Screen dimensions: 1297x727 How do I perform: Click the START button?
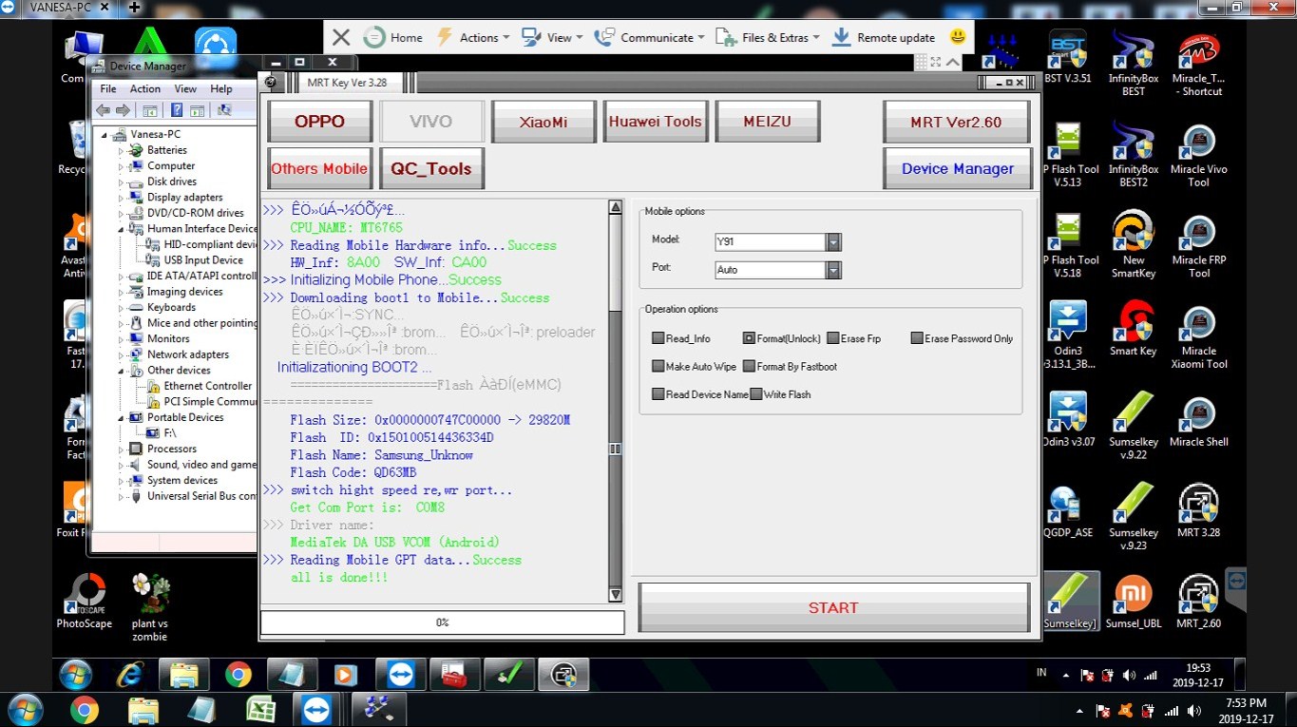tap(833, 608)
